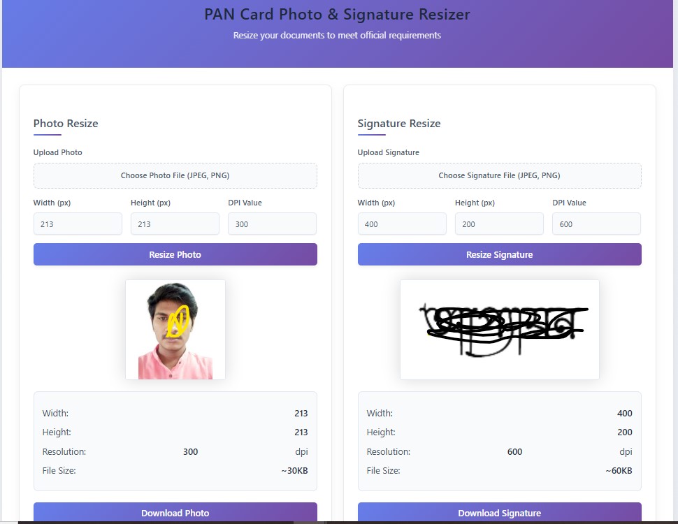Click the signature preview image

[499, 330]
